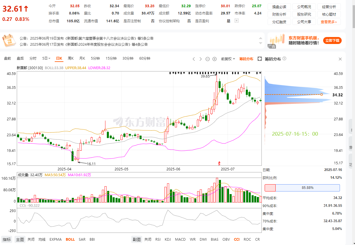Select WR sub-chart indicator
The image size is (355, 245).
point(193,240)
